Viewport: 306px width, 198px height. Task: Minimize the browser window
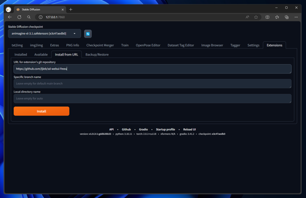(x=276, y=8)
